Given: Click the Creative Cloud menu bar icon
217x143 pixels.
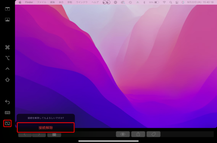Looking at the screenshot, I should [123, 3].
